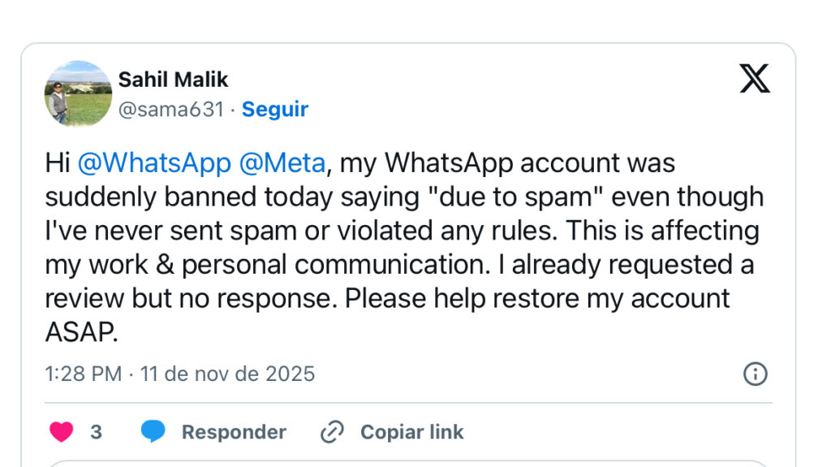Screen dimensions: 831x467
Task: Click the Sahil Malik display name
Action: pyautogui.click(x=173, y=80)
